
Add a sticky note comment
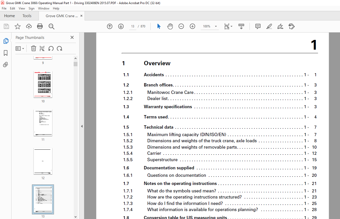coord(258,26)
